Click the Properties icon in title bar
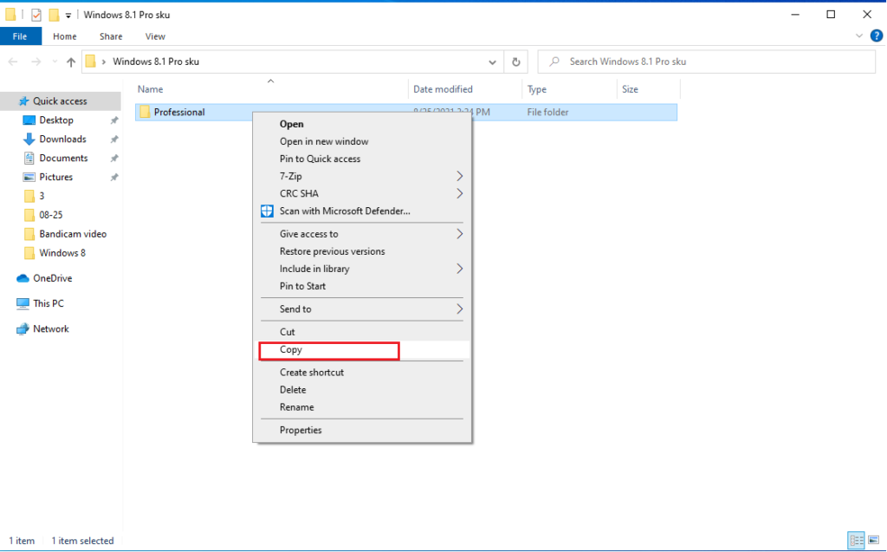887x552 pixels. tap(36, 14)
